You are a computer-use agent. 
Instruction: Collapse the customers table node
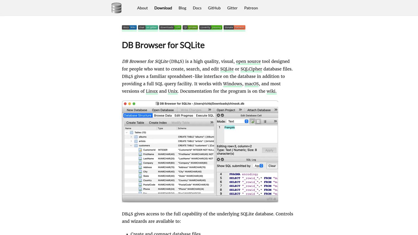point(131,146)
